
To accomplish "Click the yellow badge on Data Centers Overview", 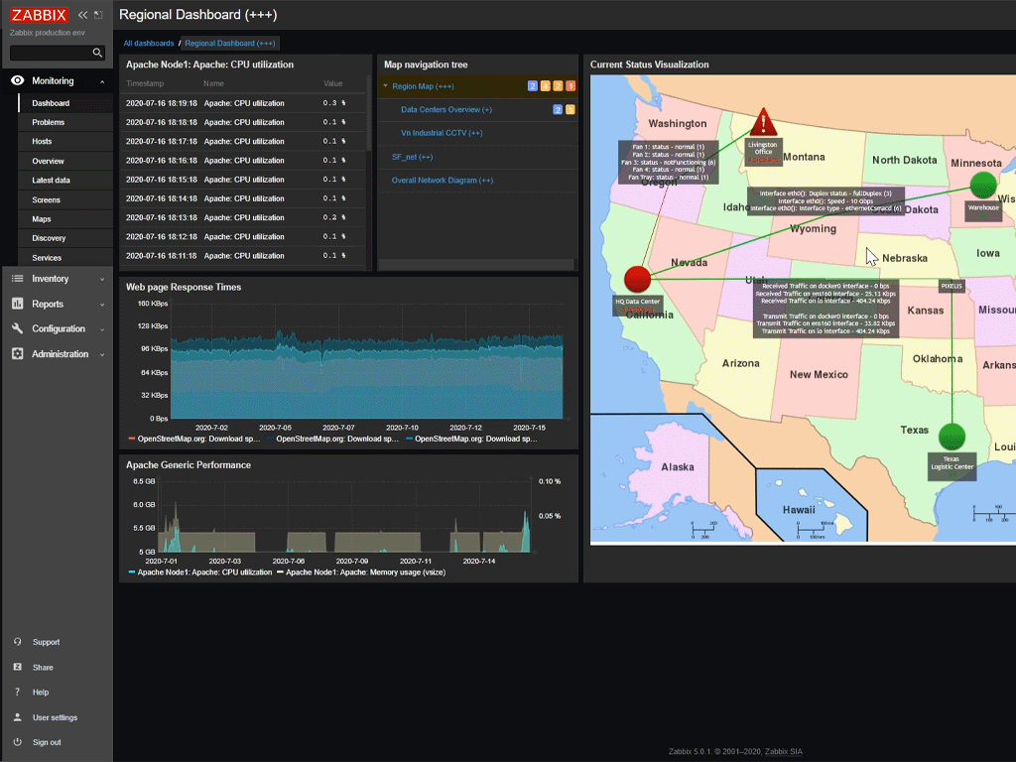I will (x=571, y=109).
